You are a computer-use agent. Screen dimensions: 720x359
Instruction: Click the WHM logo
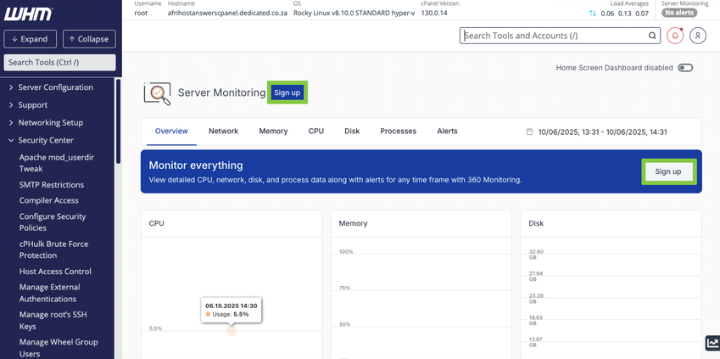click(x=29, y=14)
